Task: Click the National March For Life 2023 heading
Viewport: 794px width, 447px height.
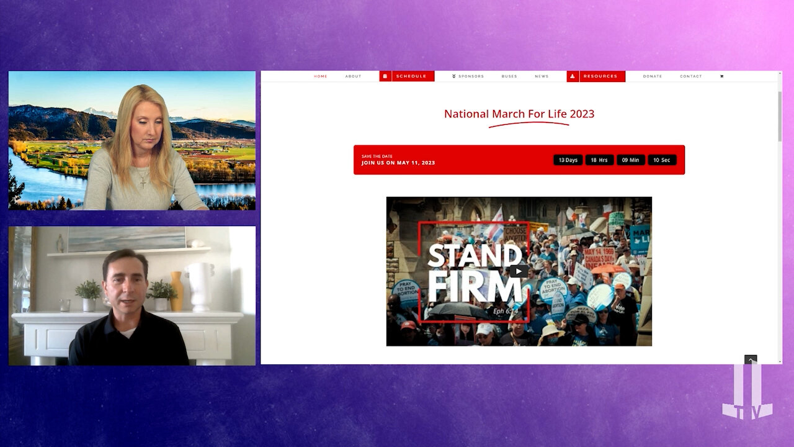Action: [519, 114]
